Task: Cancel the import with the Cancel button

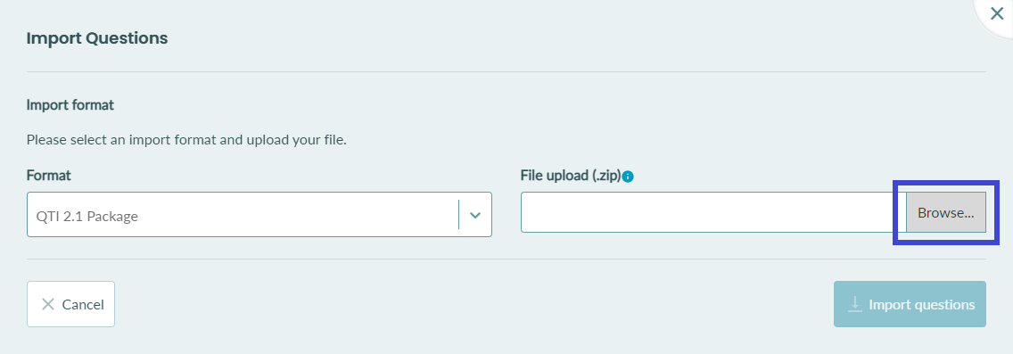Action: (x=70, y=304)
